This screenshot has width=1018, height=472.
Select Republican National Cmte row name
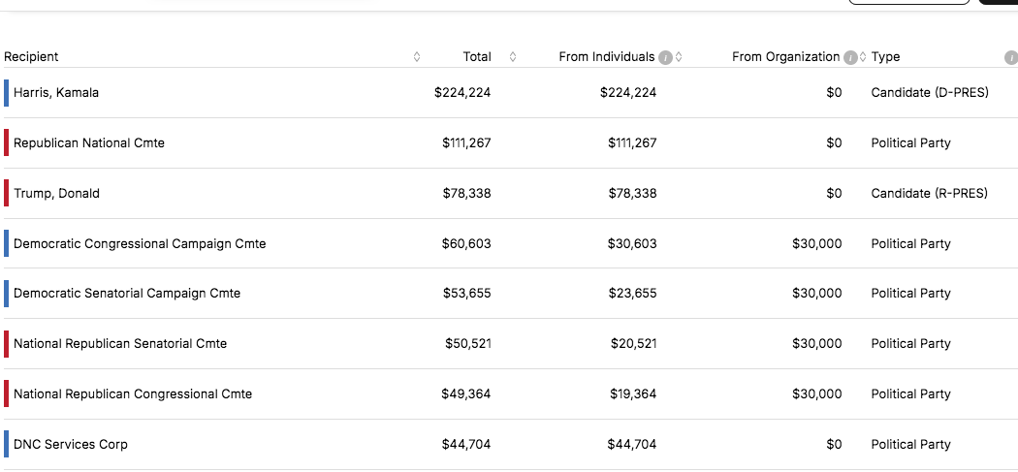tap(89, 143)
